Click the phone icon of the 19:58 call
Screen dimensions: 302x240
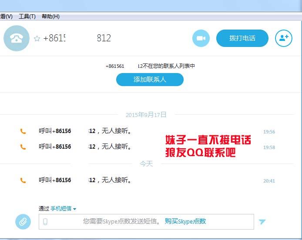(23, 147)
